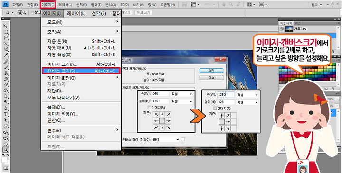Open the 캔버스 확장 색상 dropdown
Image resolution: width=342 pixels, height=173 pixels.
pos(166,140)
